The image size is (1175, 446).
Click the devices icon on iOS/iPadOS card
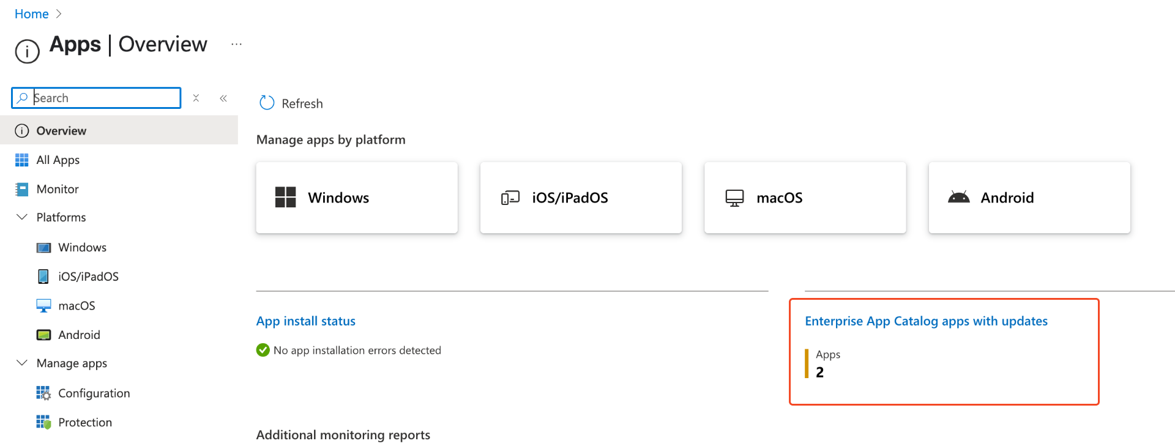510,198
